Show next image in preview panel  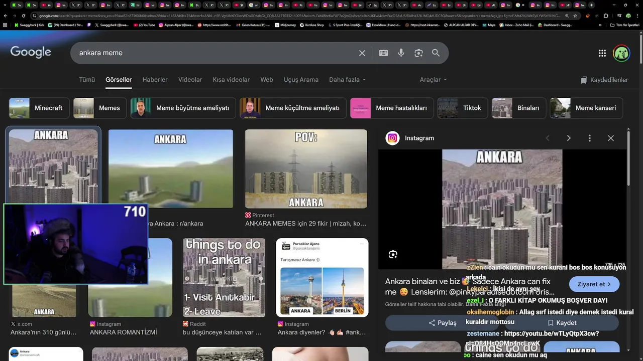(x=569, y=138)
